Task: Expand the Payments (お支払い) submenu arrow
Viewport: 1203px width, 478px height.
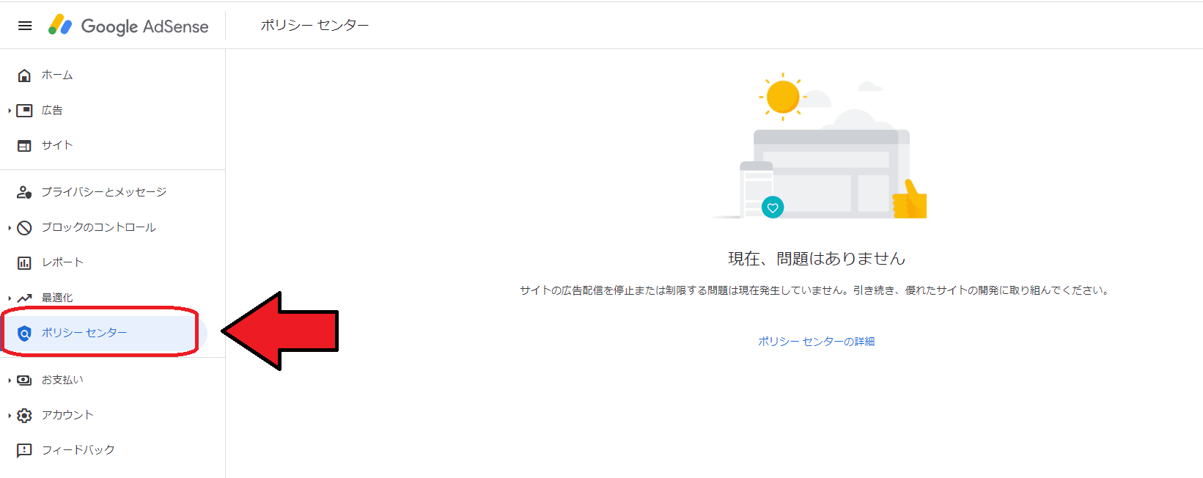Action: [10, 380]
